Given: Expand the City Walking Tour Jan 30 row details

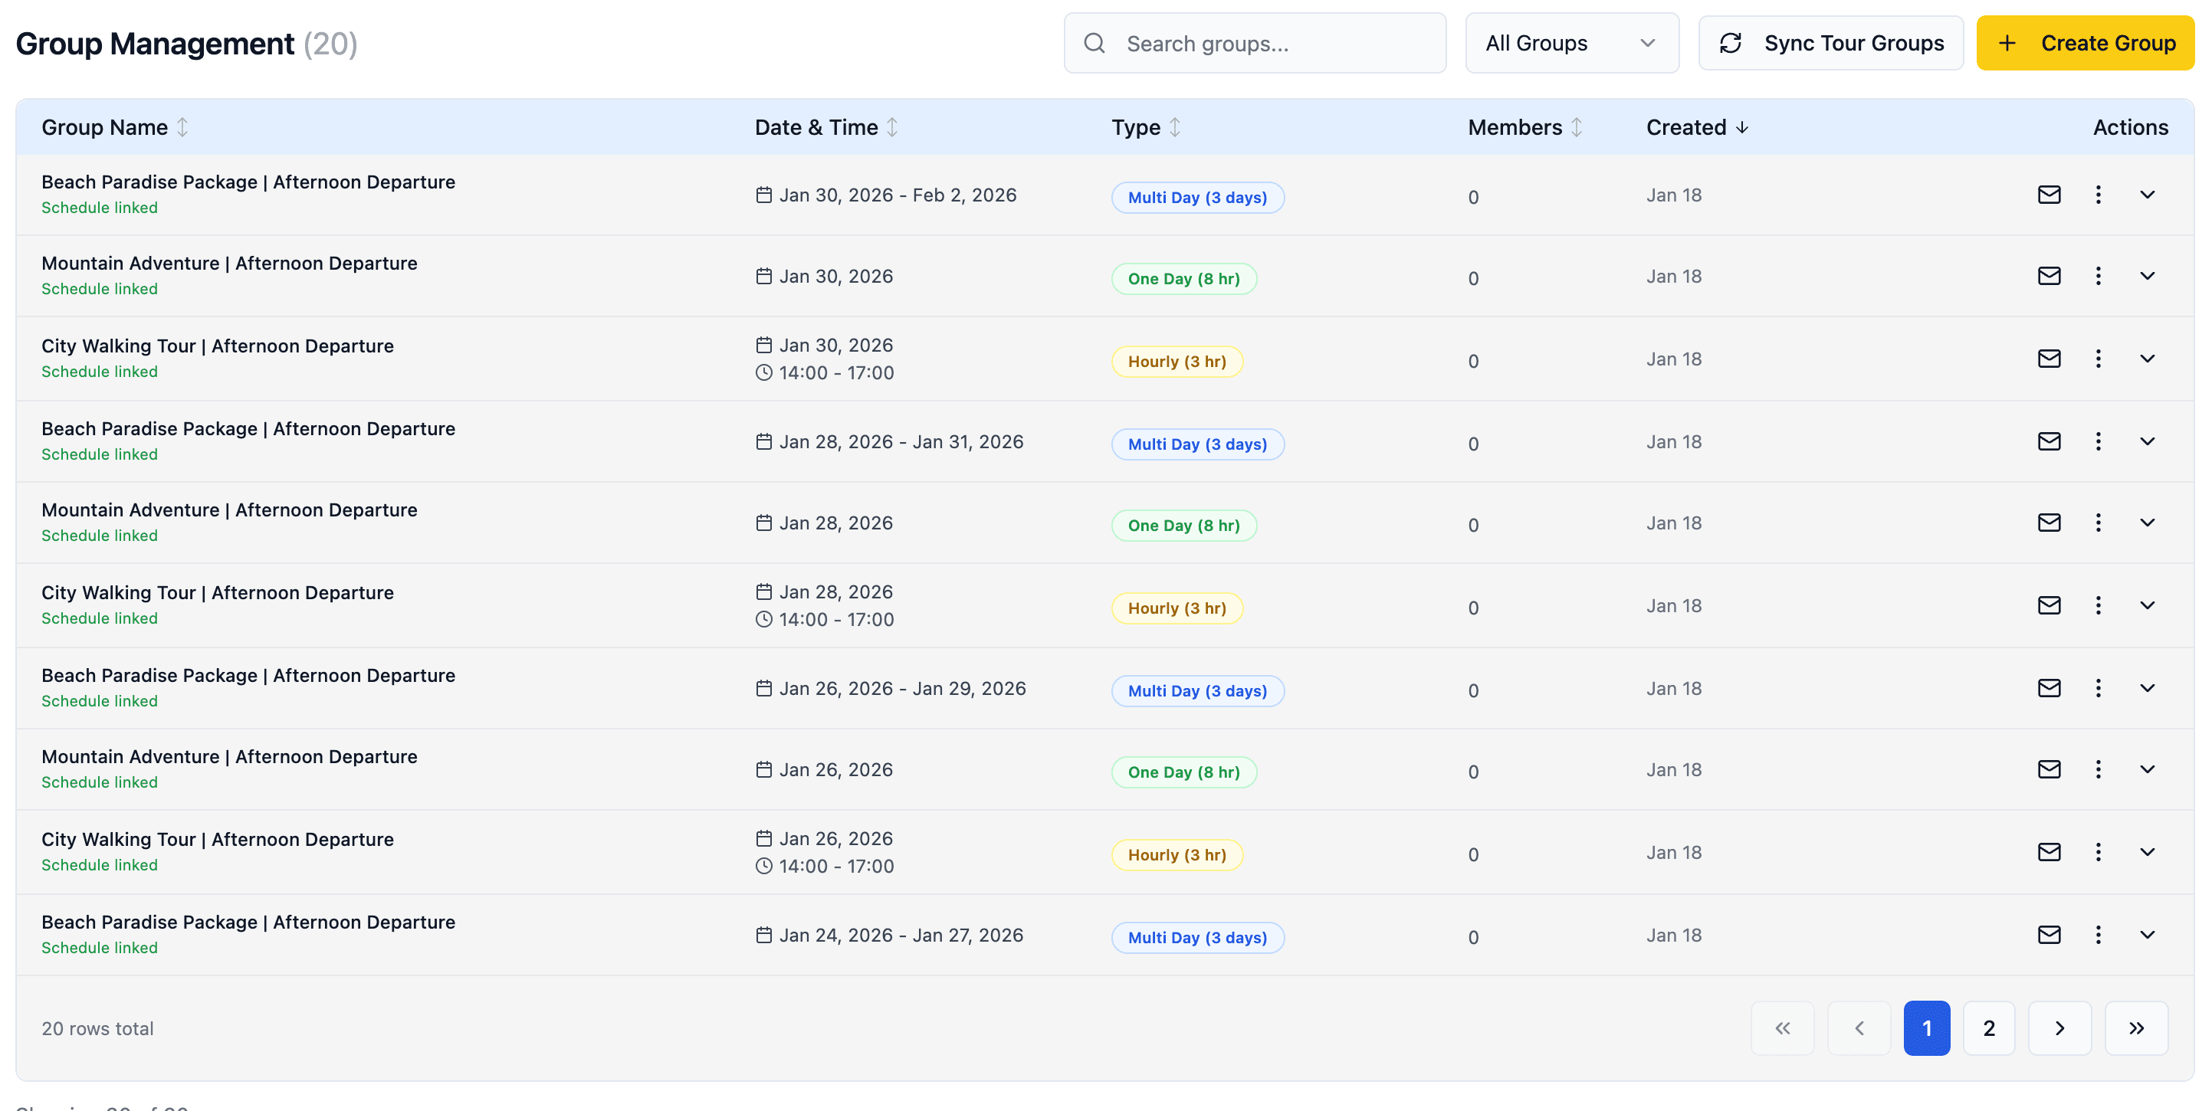Looking at the screenshot, I should (x=2148, y=358).
